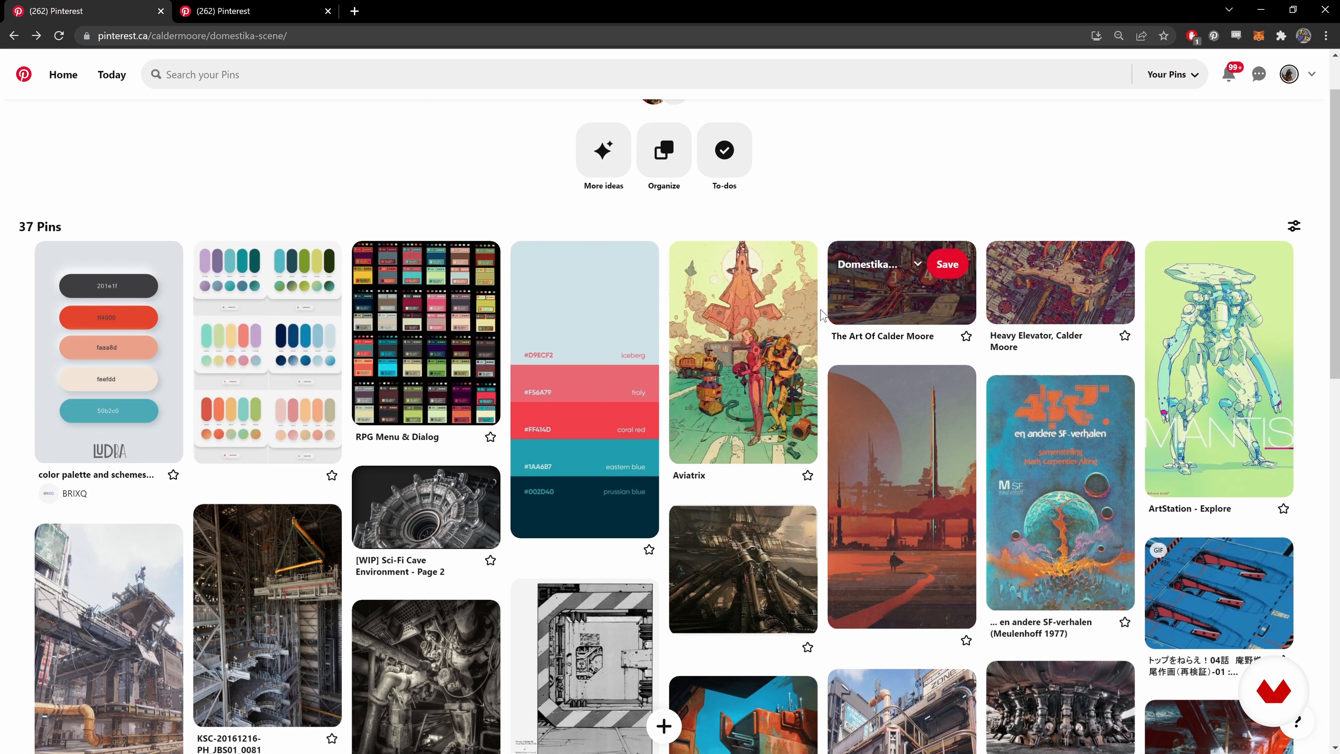Open the extensions puzzle icon
1340x754 pixels.
click(x=1281, y=35)
